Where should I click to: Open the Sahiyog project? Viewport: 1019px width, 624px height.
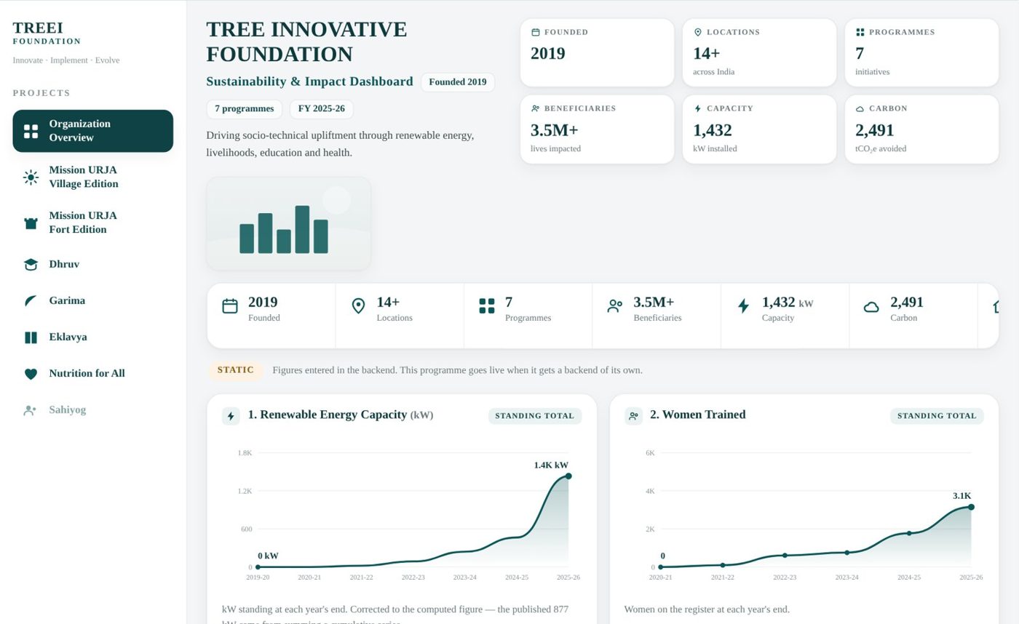[92, 409]
